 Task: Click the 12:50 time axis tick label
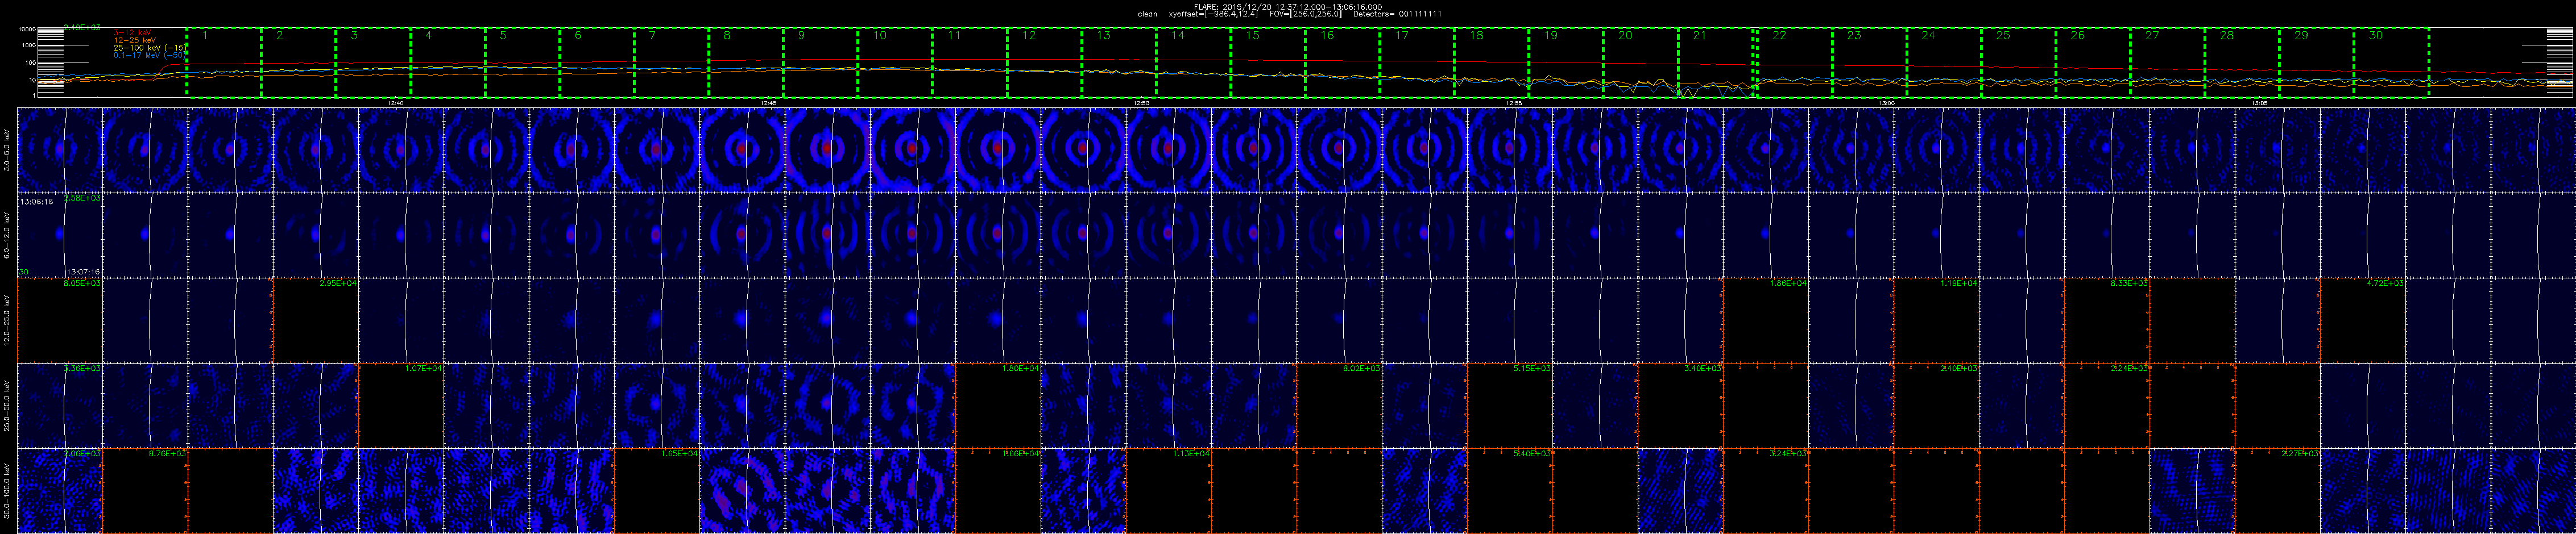[1141, 103]
